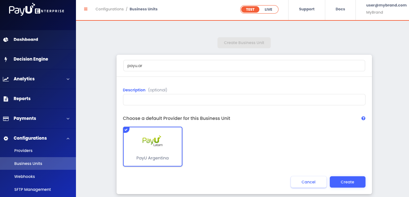Open the blue help question mark icon
The width and height of the screenshot is (409, 197).
coord(363,118)
